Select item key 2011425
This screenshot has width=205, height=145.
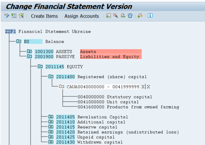point(65,137)
